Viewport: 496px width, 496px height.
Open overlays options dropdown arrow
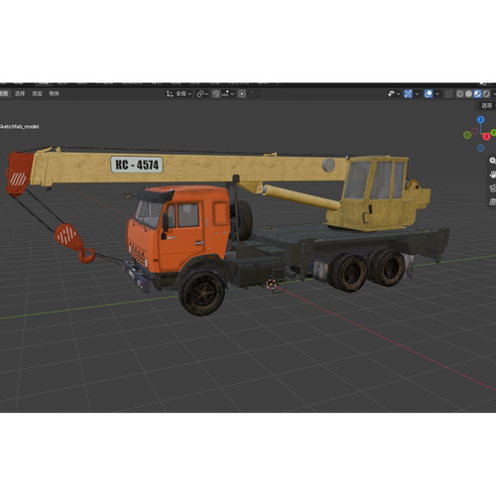437,94
